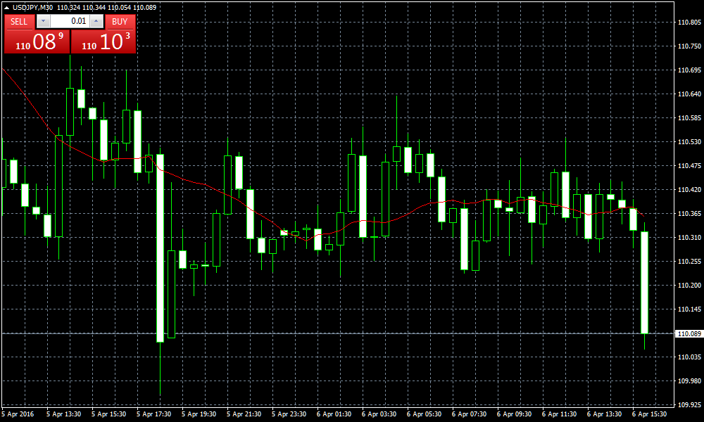Click the 6 Apr 09:30 time label
This screenshot has height=422, width=704.
514,414
